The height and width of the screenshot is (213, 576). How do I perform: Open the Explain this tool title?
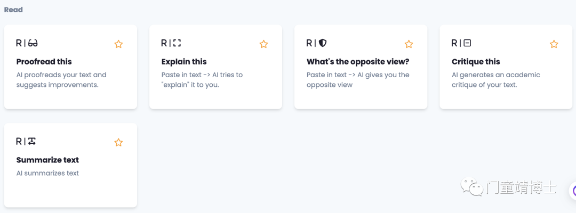[x=184, y=62]
